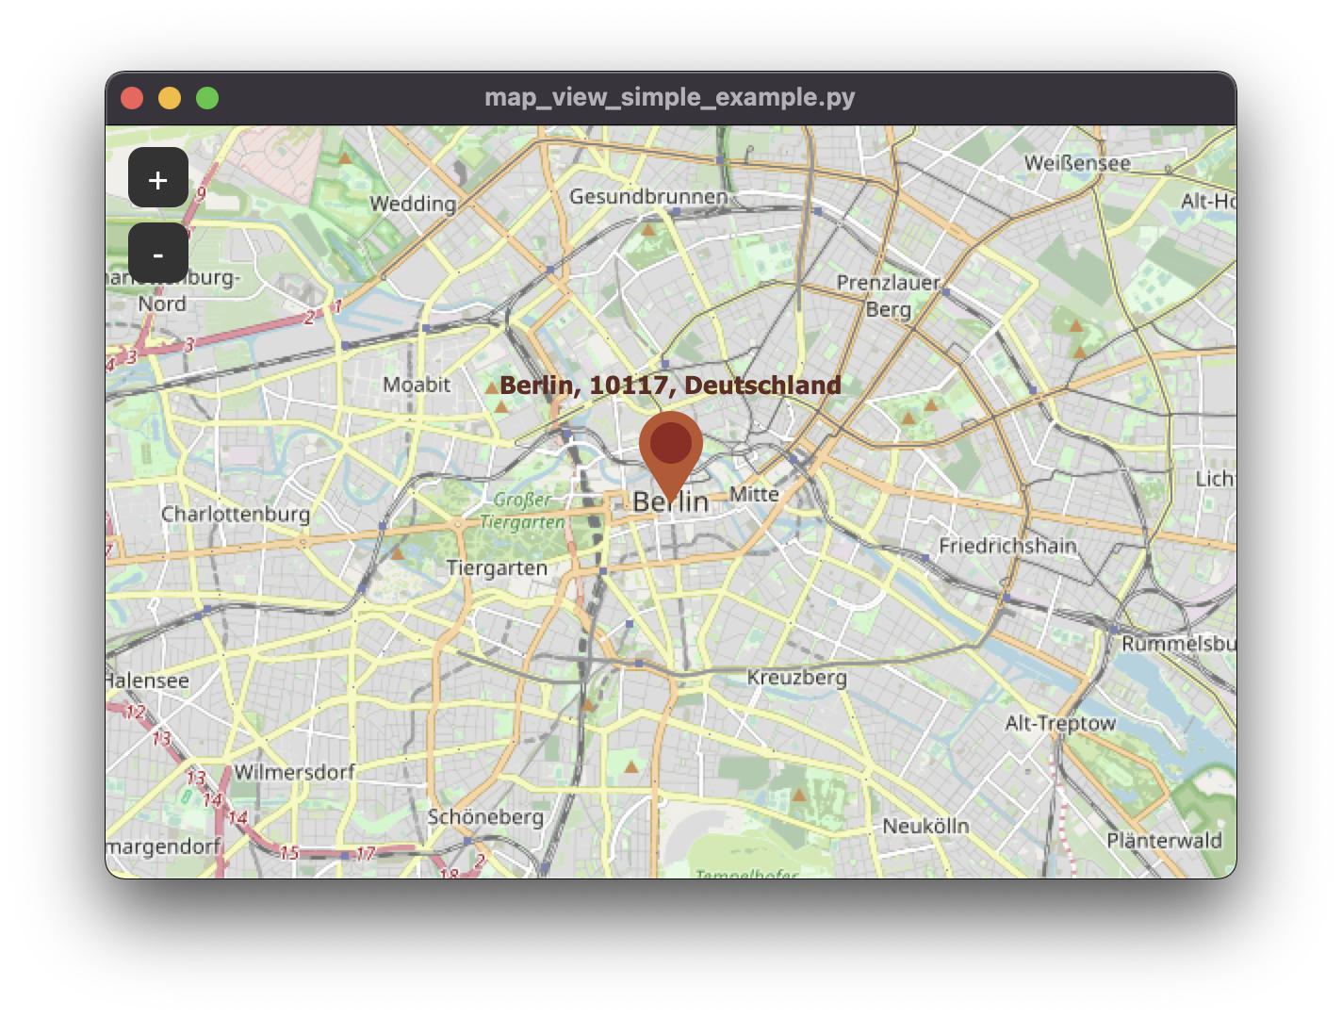Click the Moabit district label
This screenshot has width=1342, height=1018.
[417, 385]
